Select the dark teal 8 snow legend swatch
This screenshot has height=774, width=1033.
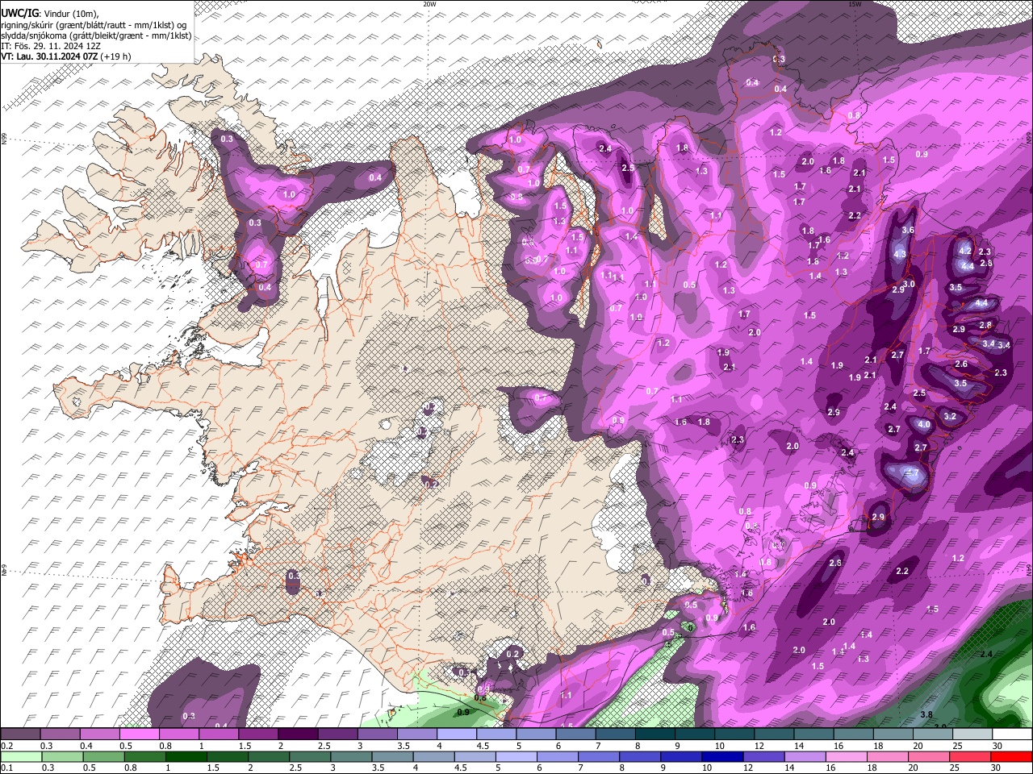pos(655,734)
